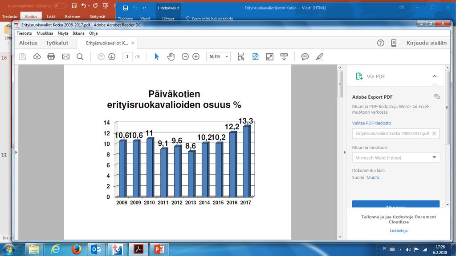The image size is (456, 256).
Task: Open Näytä menu in Acrobat
Action: 63,33
